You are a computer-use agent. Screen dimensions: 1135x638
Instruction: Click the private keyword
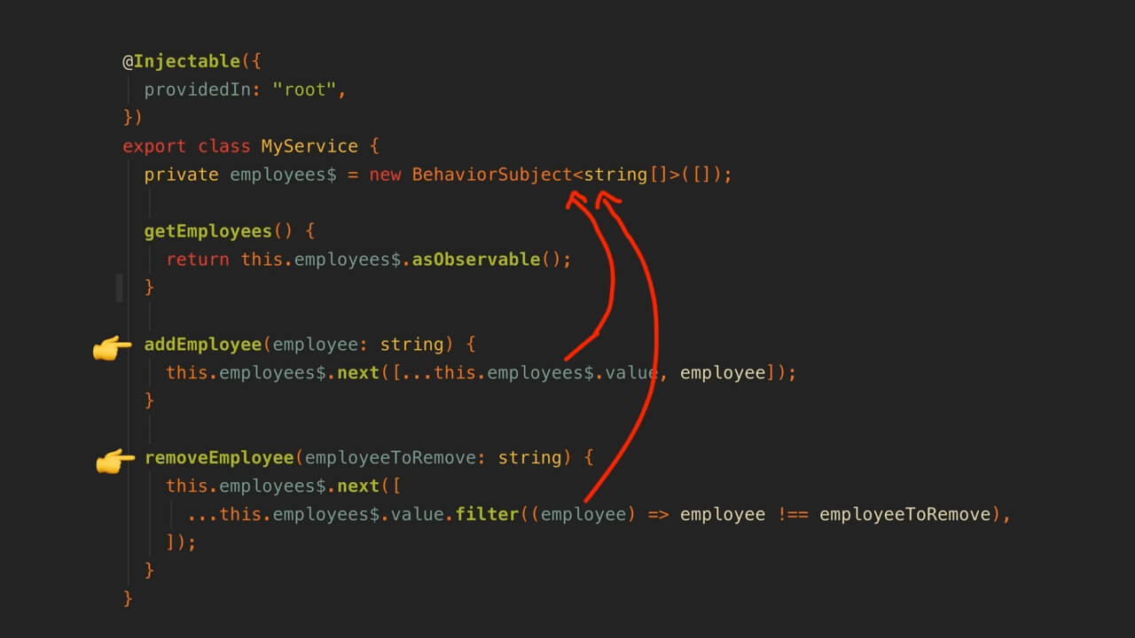click(182, 175)
